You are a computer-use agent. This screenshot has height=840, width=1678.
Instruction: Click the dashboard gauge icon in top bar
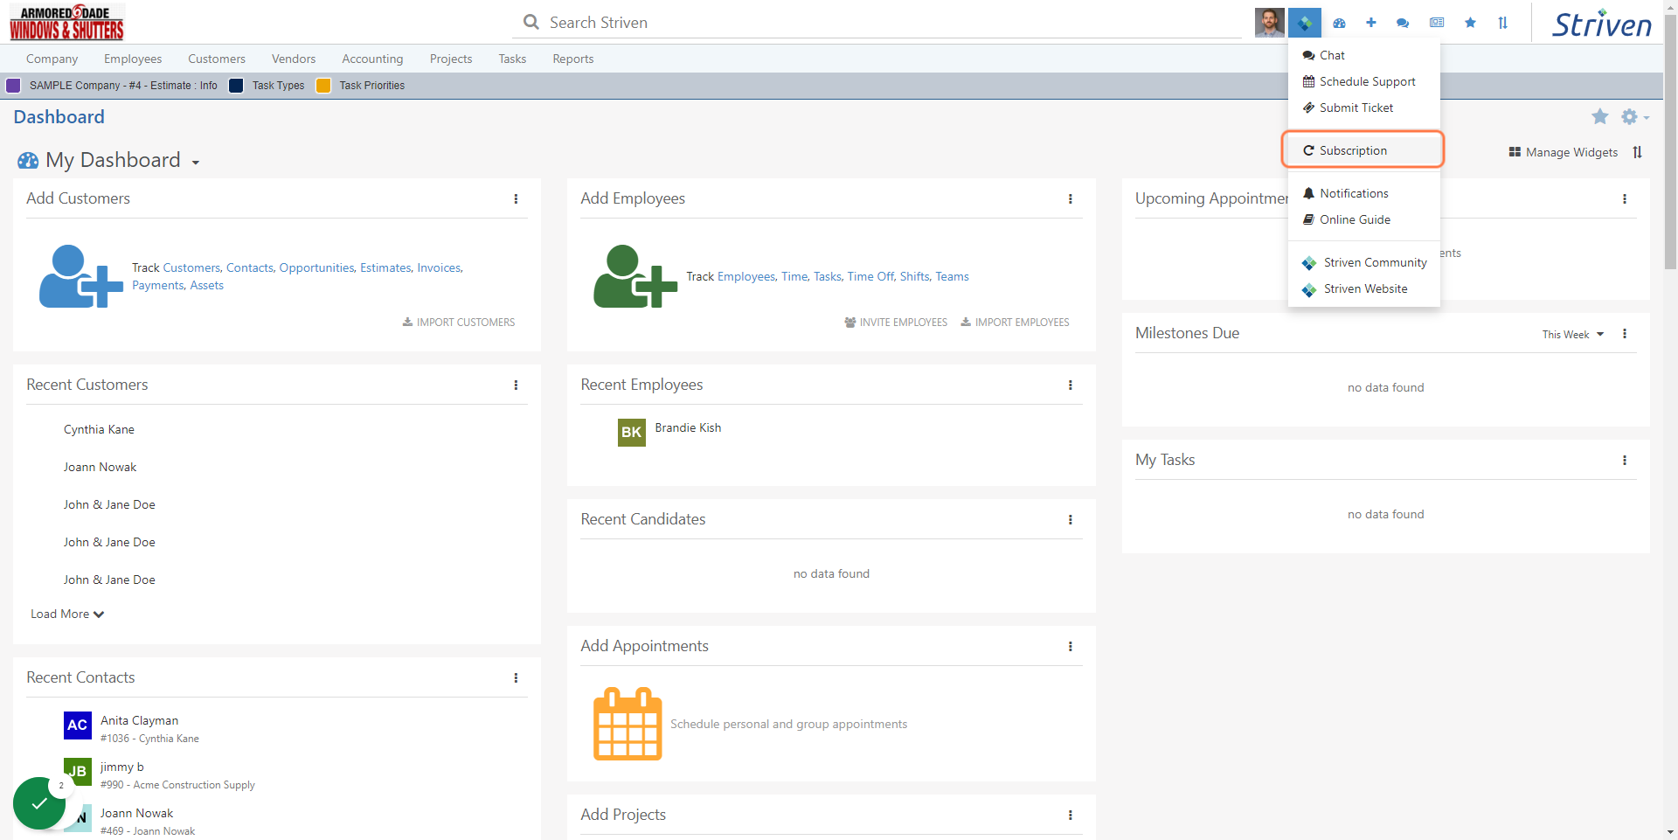pos(1339,24)
